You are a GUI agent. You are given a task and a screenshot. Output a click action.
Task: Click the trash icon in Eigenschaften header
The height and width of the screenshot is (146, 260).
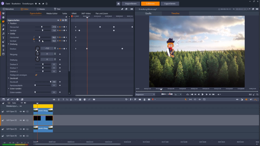pyautogui.click(x=66, y=20)
